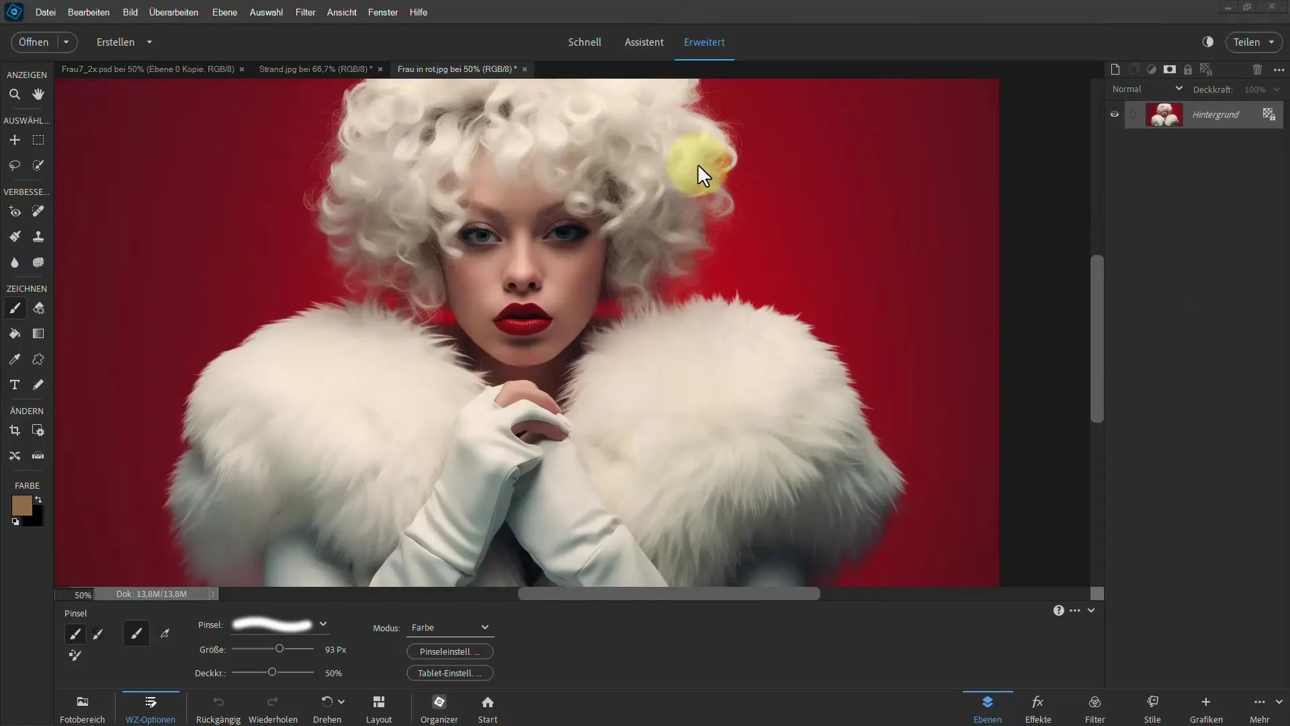Viewport: 1290px width, 726px height.
Task: Hide the Hintergrund layer visibility eye
Action: click(1115, 114)
